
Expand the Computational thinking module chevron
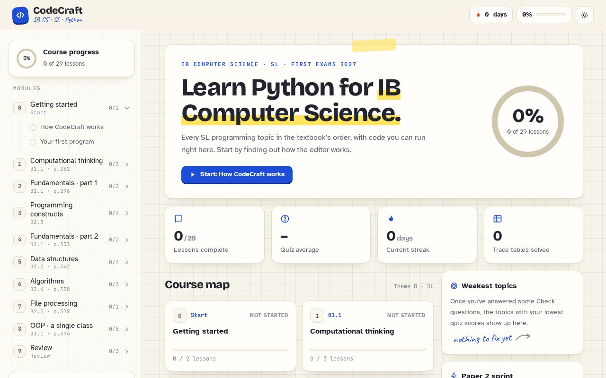(127, 164)
